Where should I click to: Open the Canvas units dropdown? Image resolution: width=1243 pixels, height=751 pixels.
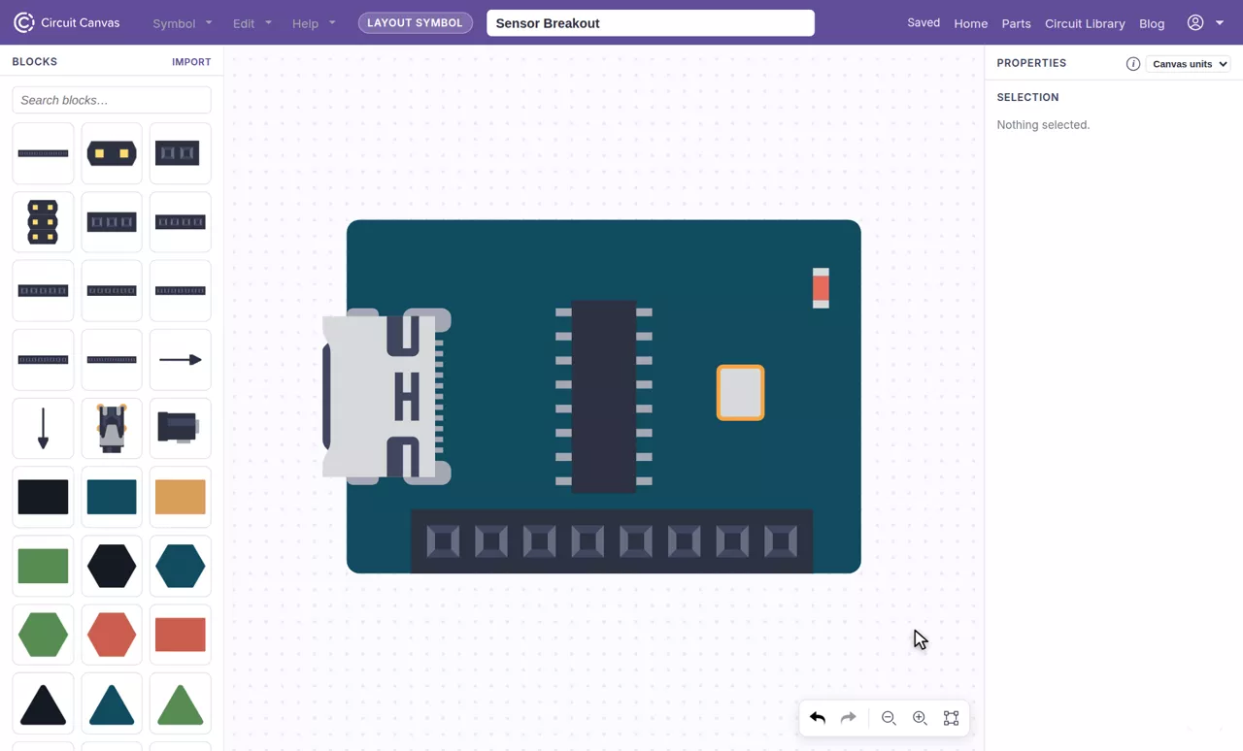click(x=1188, y=64)
